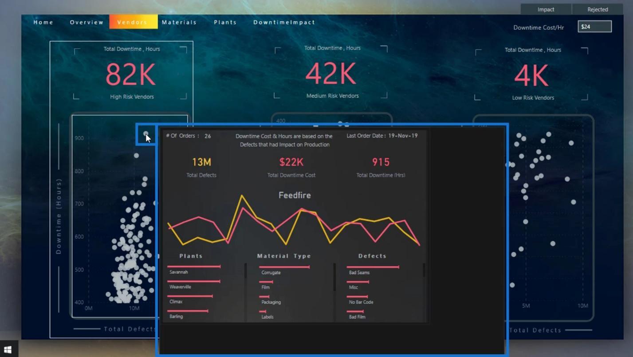Image resolution: width=633 pixels, height=357 pixels.
Task: Click the 42K Medium Risk Vendors card
Action: pos(331,72)
